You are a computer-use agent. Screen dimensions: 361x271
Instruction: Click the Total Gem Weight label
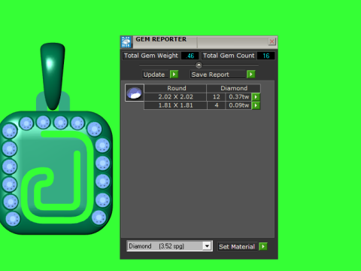click(151, 56)
